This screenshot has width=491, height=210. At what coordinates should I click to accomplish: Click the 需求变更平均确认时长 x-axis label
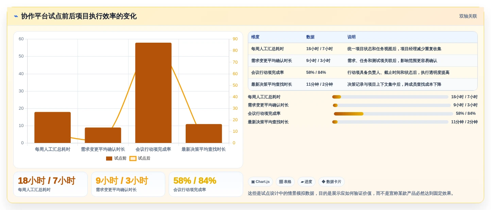103,149
